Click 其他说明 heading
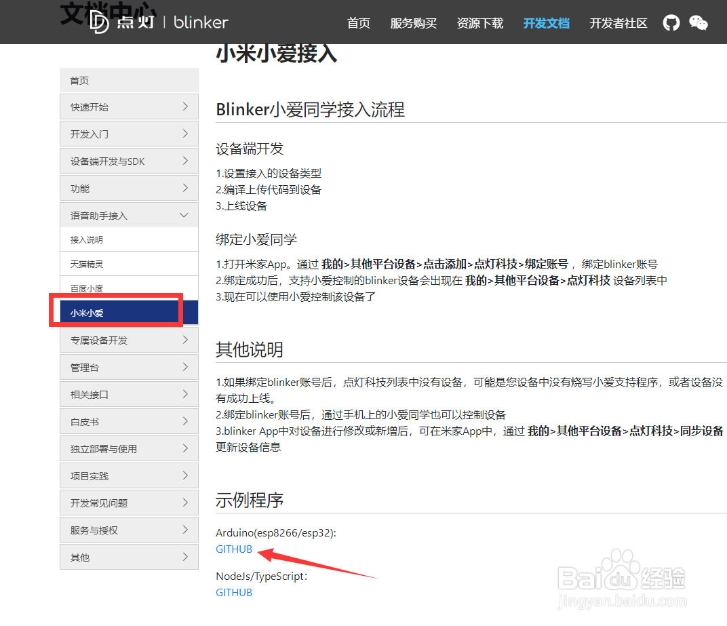 point(250,350)
